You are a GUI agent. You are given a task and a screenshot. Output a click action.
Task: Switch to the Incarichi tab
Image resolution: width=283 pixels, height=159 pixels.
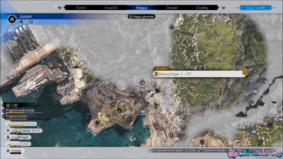[111, 8]
